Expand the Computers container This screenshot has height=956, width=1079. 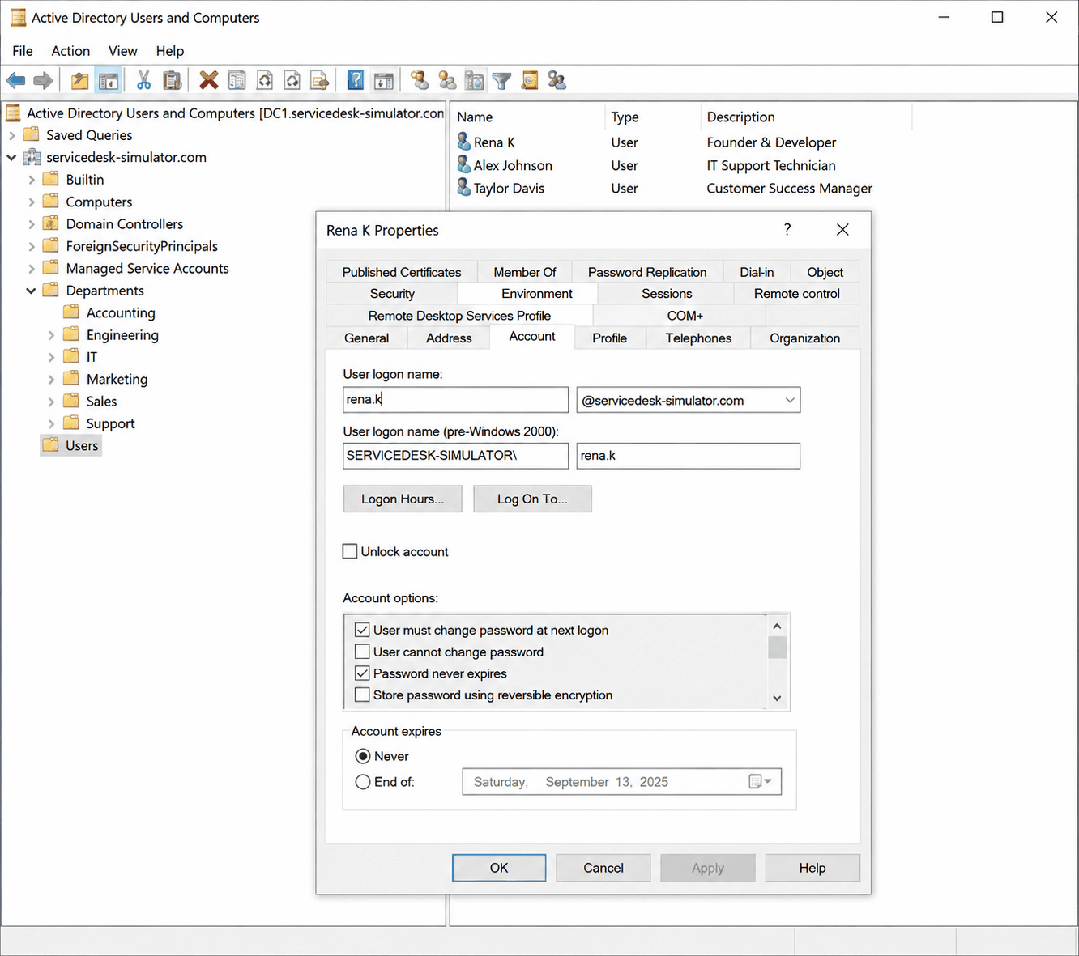[32, 202]
